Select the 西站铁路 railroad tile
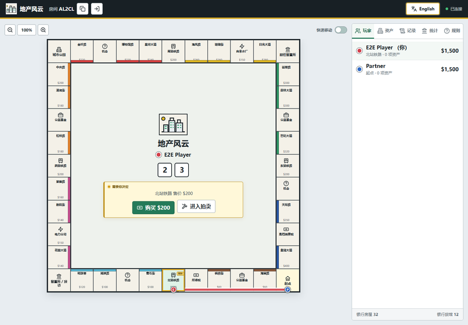Screen dimensions: 468x325 point(59,165)
